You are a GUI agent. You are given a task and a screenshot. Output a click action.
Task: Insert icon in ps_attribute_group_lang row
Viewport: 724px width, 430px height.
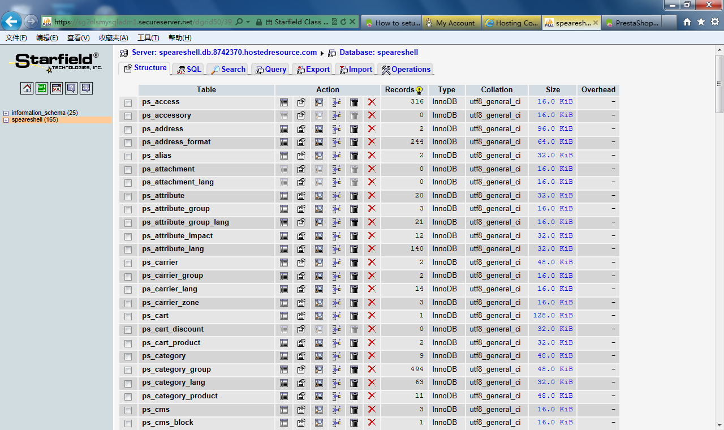click(337, 222)
